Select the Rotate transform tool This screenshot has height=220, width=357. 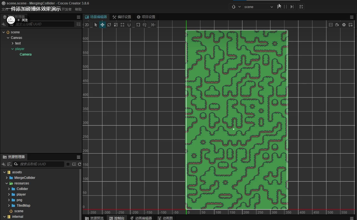coord(109,25)
